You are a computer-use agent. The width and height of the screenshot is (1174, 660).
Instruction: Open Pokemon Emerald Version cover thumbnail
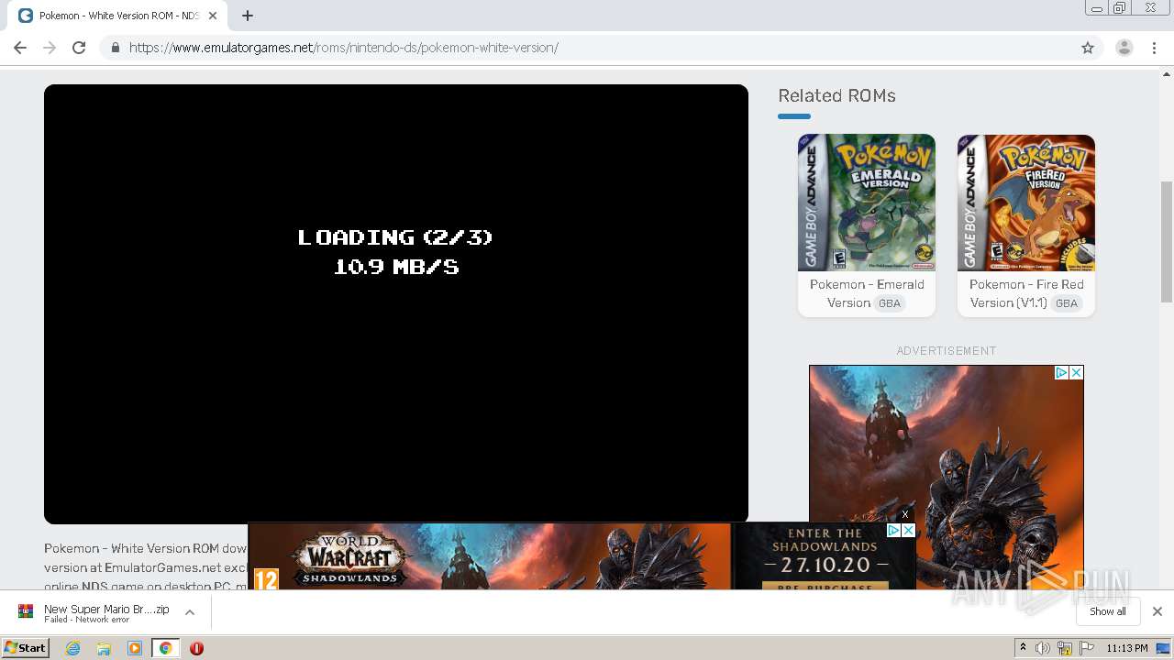867,203
